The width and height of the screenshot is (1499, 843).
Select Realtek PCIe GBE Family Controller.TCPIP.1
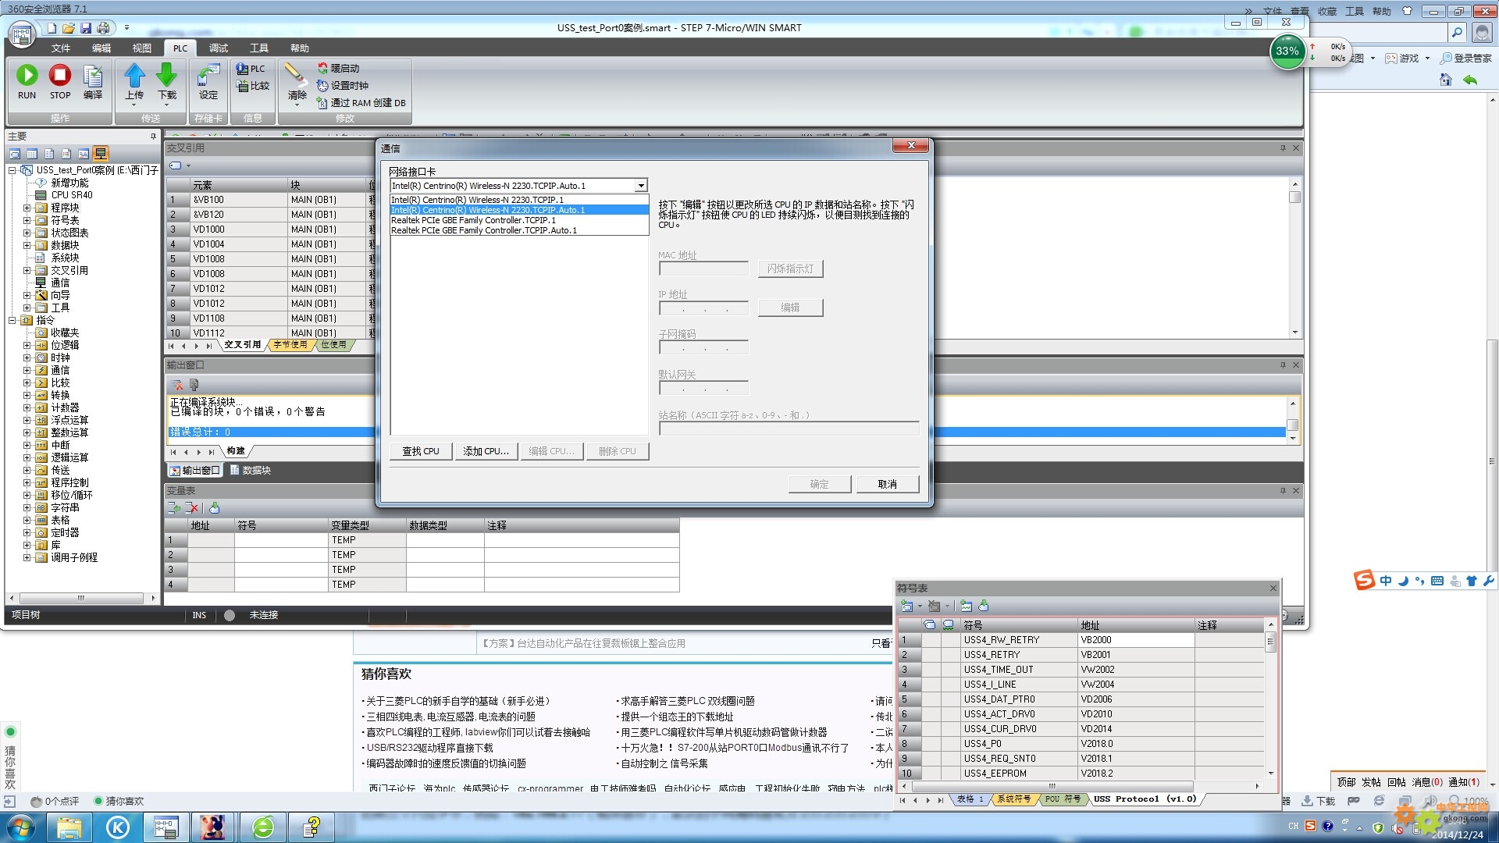coord(519,220)
